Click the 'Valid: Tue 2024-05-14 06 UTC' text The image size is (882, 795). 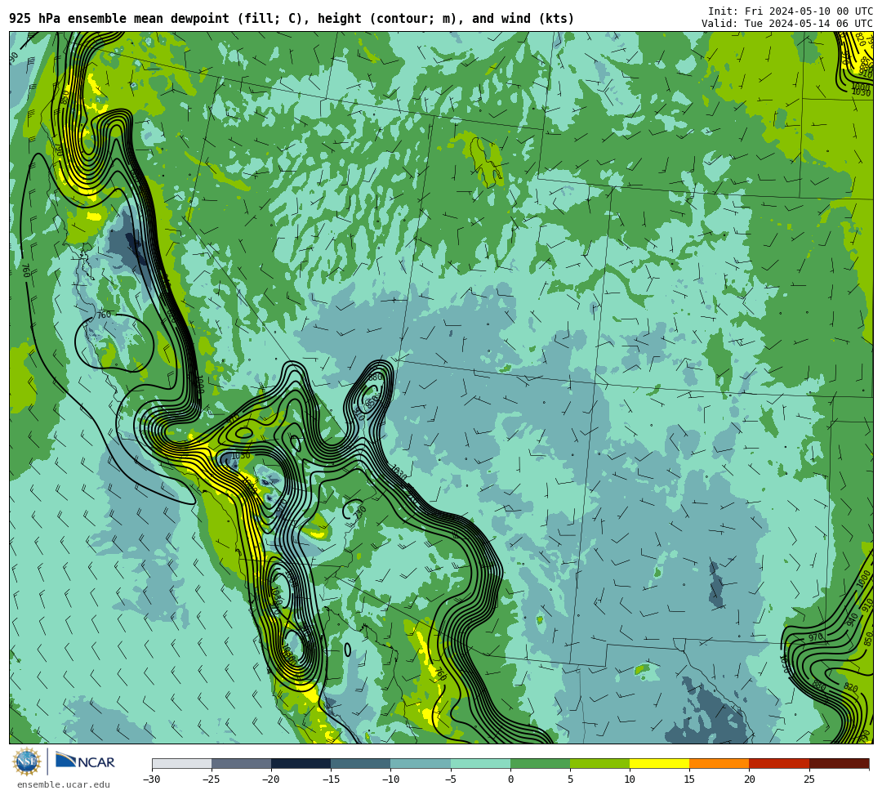[787, 24]
